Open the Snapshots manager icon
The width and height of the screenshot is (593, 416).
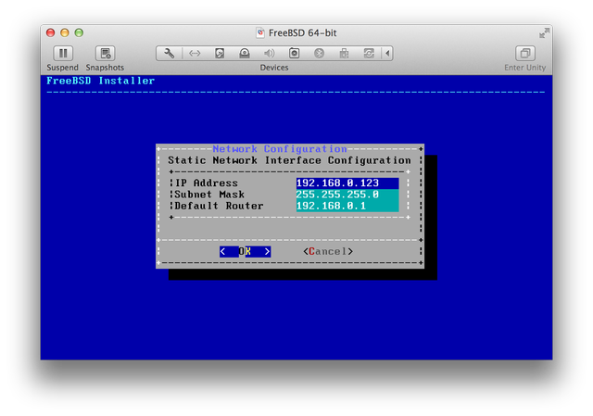click(x=105, y=54)
